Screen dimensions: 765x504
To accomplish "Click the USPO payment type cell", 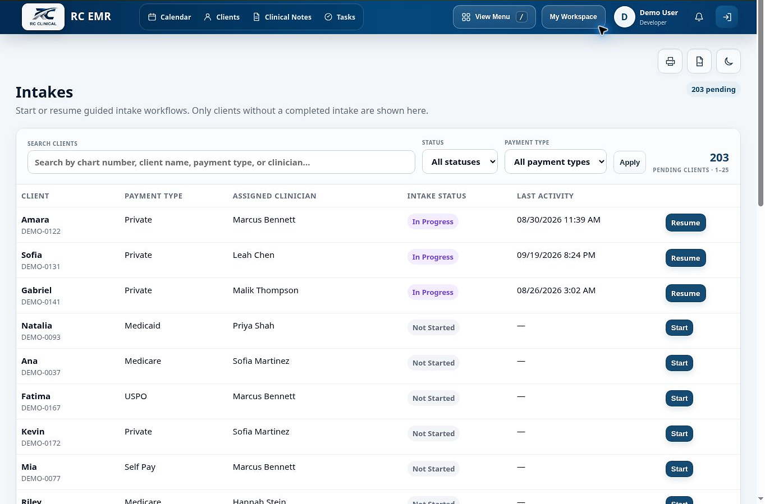I will (136, 396).
